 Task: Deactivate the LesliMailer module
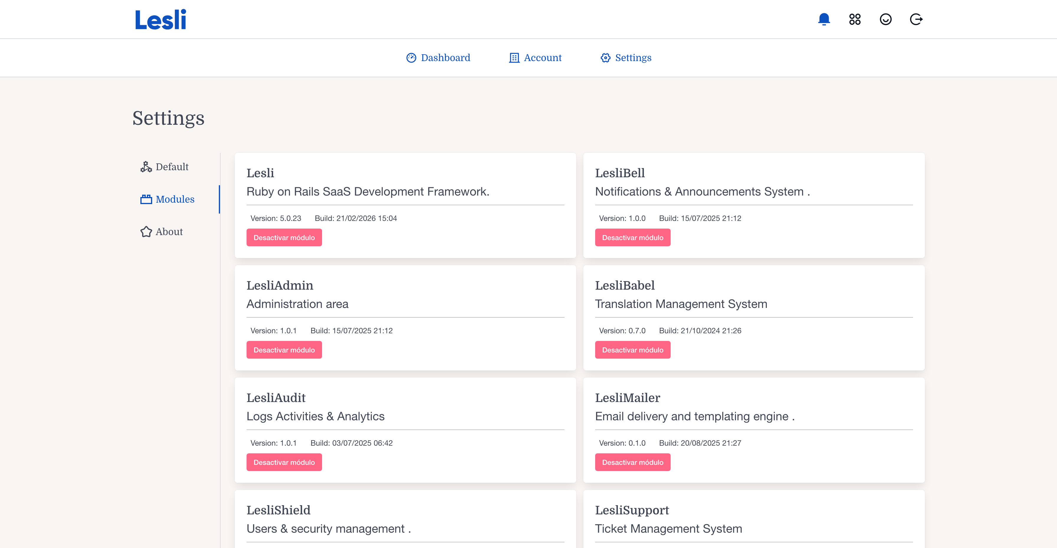click(x=632, y=462)
